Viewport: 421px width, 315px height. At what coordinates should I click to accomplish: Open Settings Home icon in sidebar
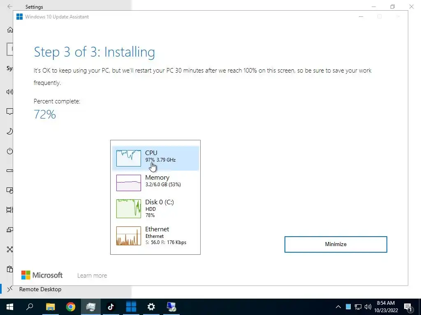pos(10,30)
